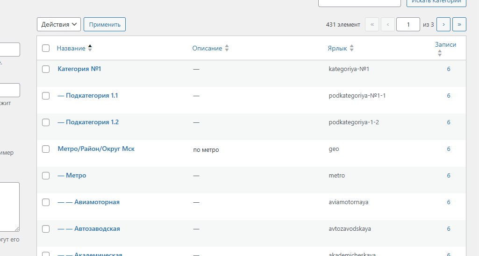Click the Искать Категории search button
Screen dimensions: 479x256
tap(436, 1)
